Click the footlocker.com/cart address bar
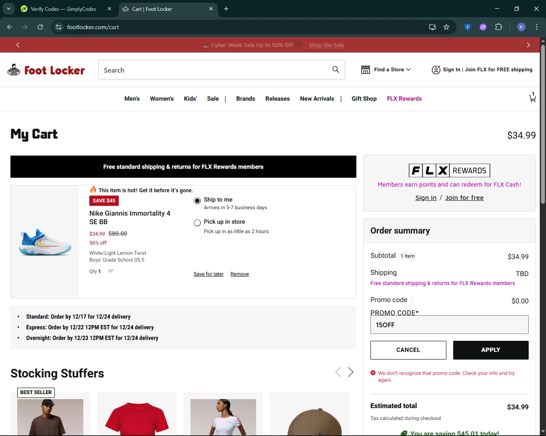The height and width of the screenshot is (436, 546). (x=240, y=27)
